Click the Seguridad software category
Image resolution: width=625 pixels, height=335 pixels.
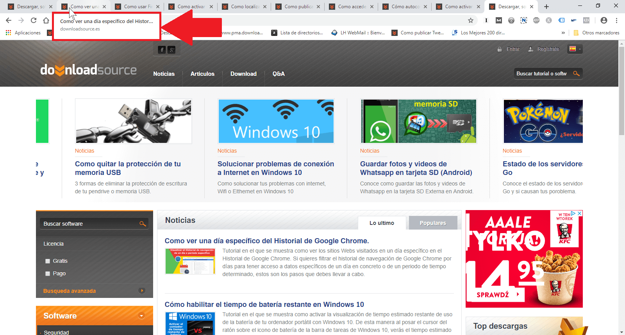(x=56, y=332)
